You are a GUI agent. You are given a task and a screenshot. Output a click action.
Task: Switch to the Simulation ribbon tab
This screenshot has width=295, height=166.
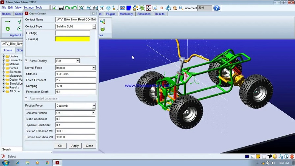click(x=144, y=14)
